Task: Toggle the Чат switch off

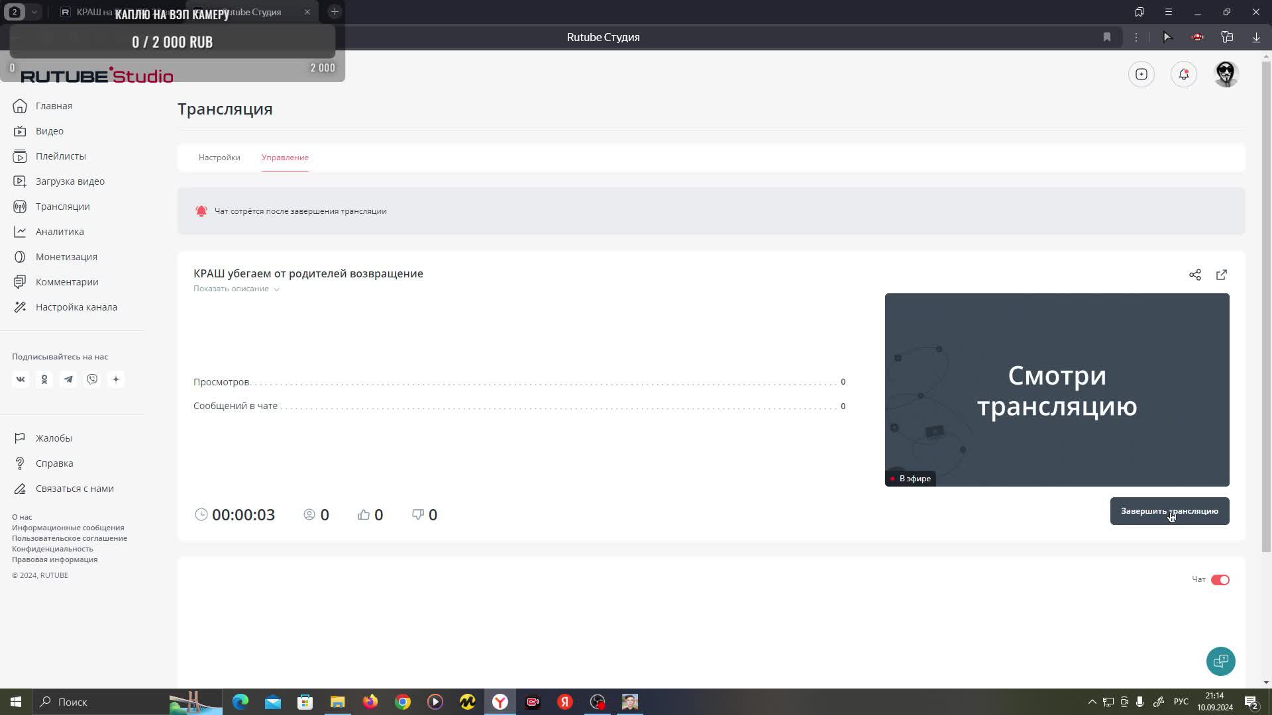Action: click(1220, 580)
